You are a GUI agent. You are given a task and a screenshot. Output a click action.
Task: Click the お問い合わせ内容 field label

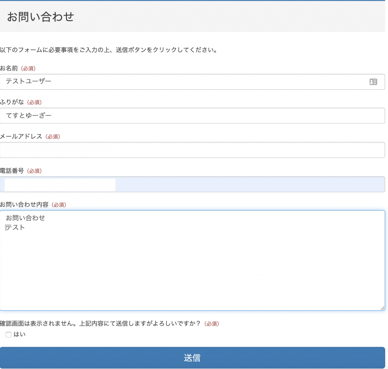click(x=24, y=205)
